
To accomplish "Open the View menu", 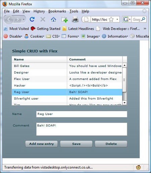I will point(26,11).
